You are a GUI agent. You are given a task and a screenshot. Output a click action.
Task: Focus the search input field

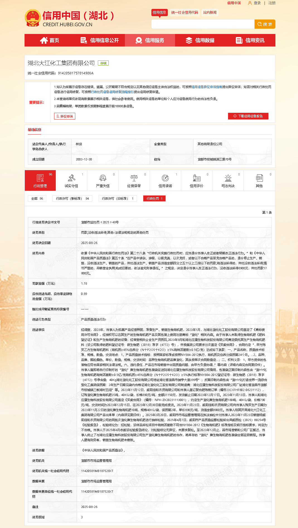(x=203, y=24)
